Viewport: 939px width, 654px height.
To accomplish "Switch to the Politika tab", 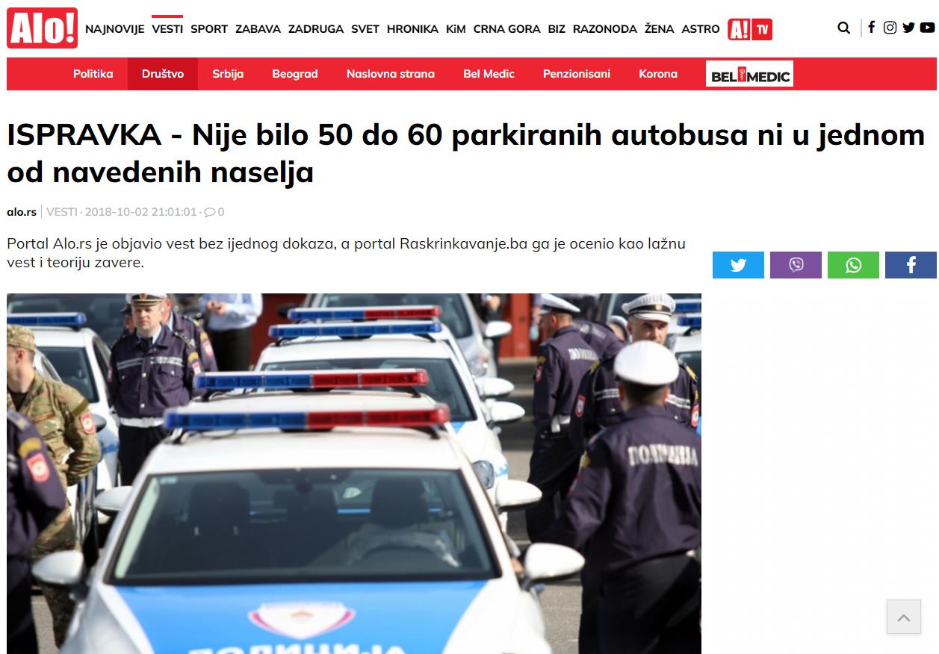I will tap(93, 74).
